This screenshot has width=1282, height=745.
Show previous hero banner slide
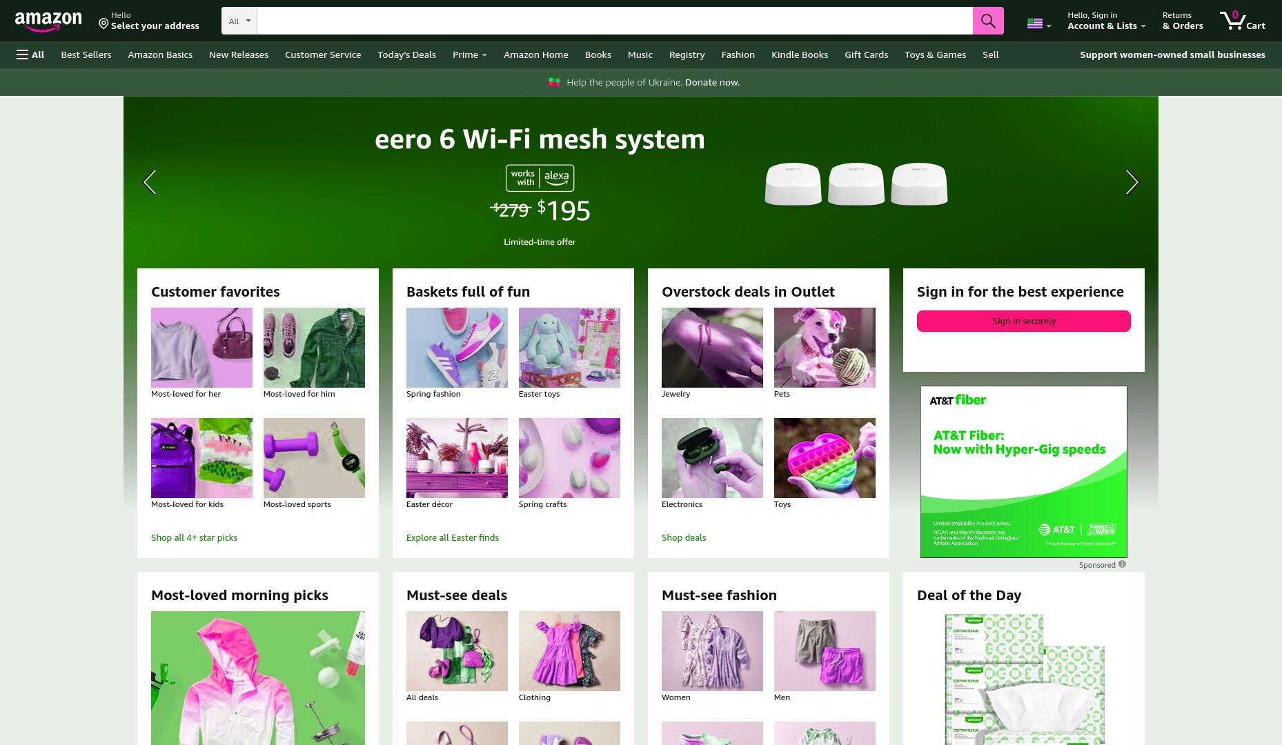(149, 182)
